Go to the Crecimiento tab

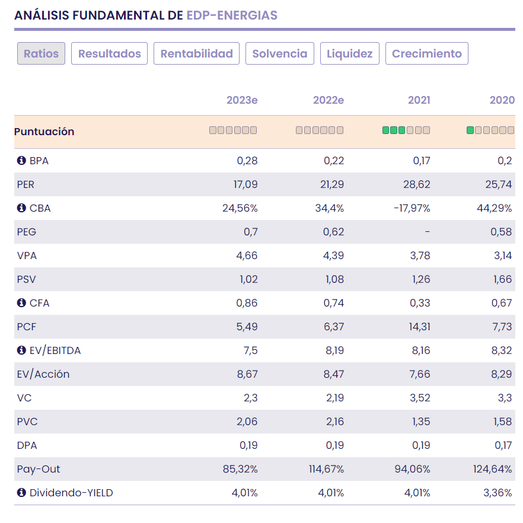point(427,53)
